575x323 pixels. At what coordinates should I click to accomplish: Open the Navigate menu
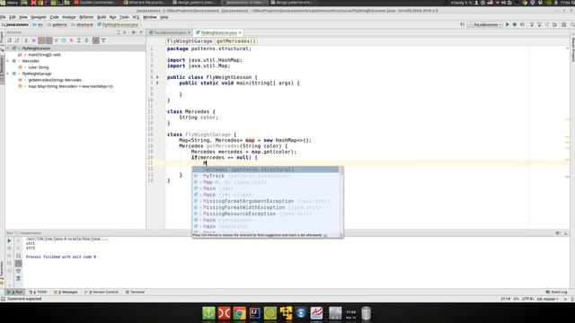click(38, 17)
